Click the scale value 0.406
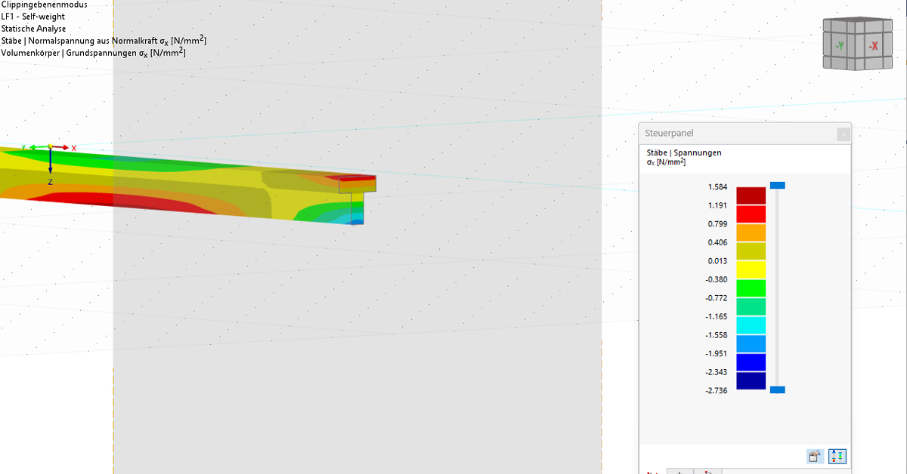Screen dimensions: 907x474 coord(717,242)
